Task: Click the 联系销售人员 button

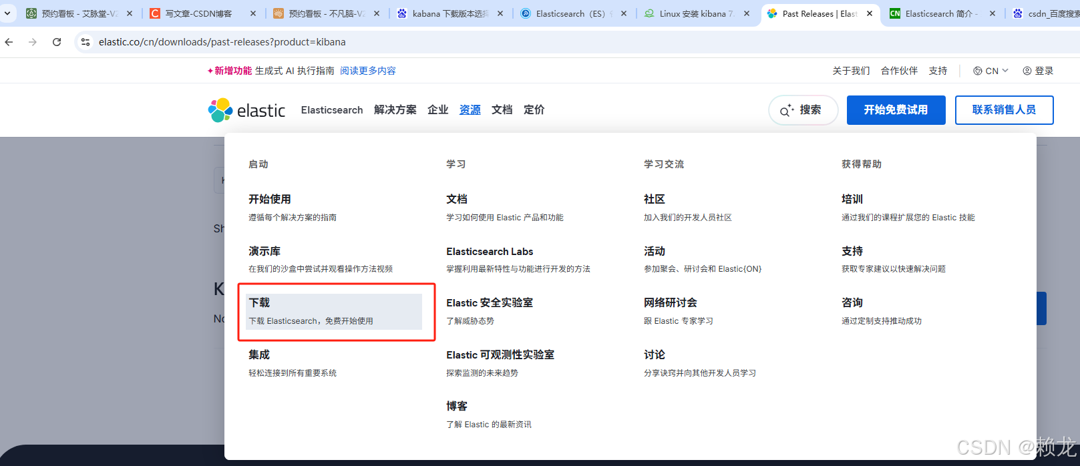Action: (1004, 110)
